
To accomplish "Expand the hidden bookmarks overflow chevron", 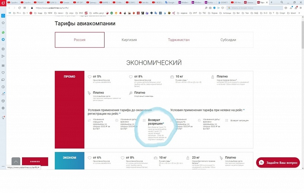I will [x=299, y=13].
